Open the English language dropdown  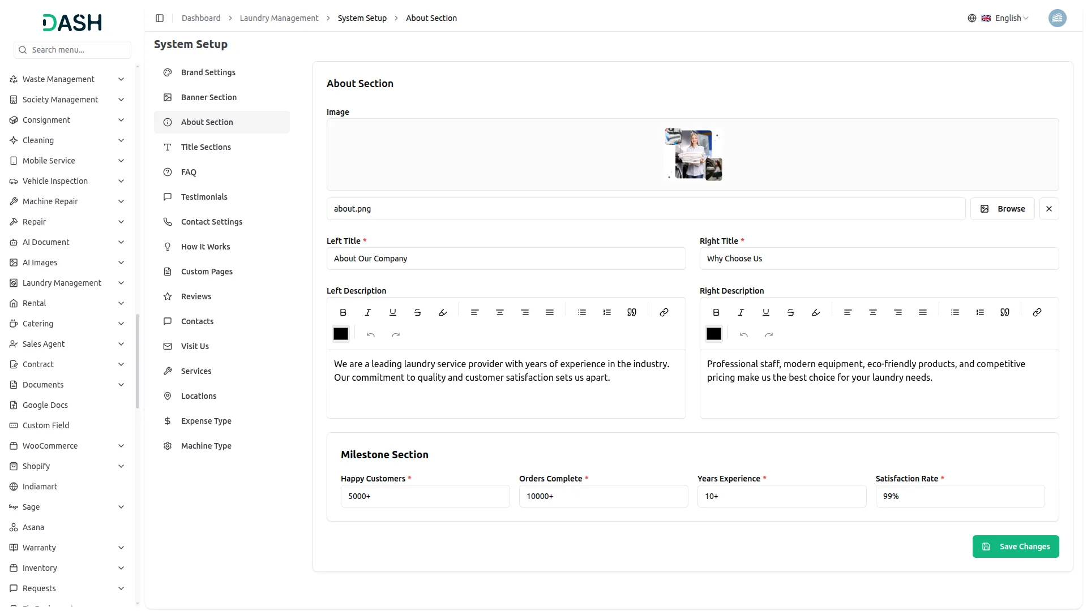pos(1007,18)
